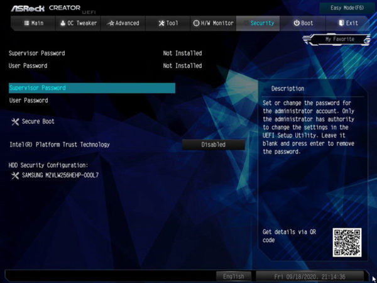Open the Secure Boot submenu

coord(38,121)
